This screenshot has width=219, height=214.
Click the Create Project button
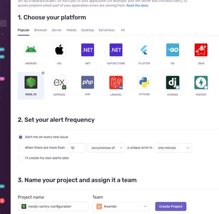point(170,207)
